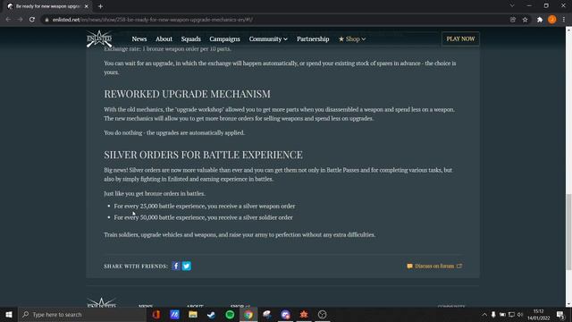Click the site lock icon in address bar
This screenshot has height=322, width=572.
(46, 20)
